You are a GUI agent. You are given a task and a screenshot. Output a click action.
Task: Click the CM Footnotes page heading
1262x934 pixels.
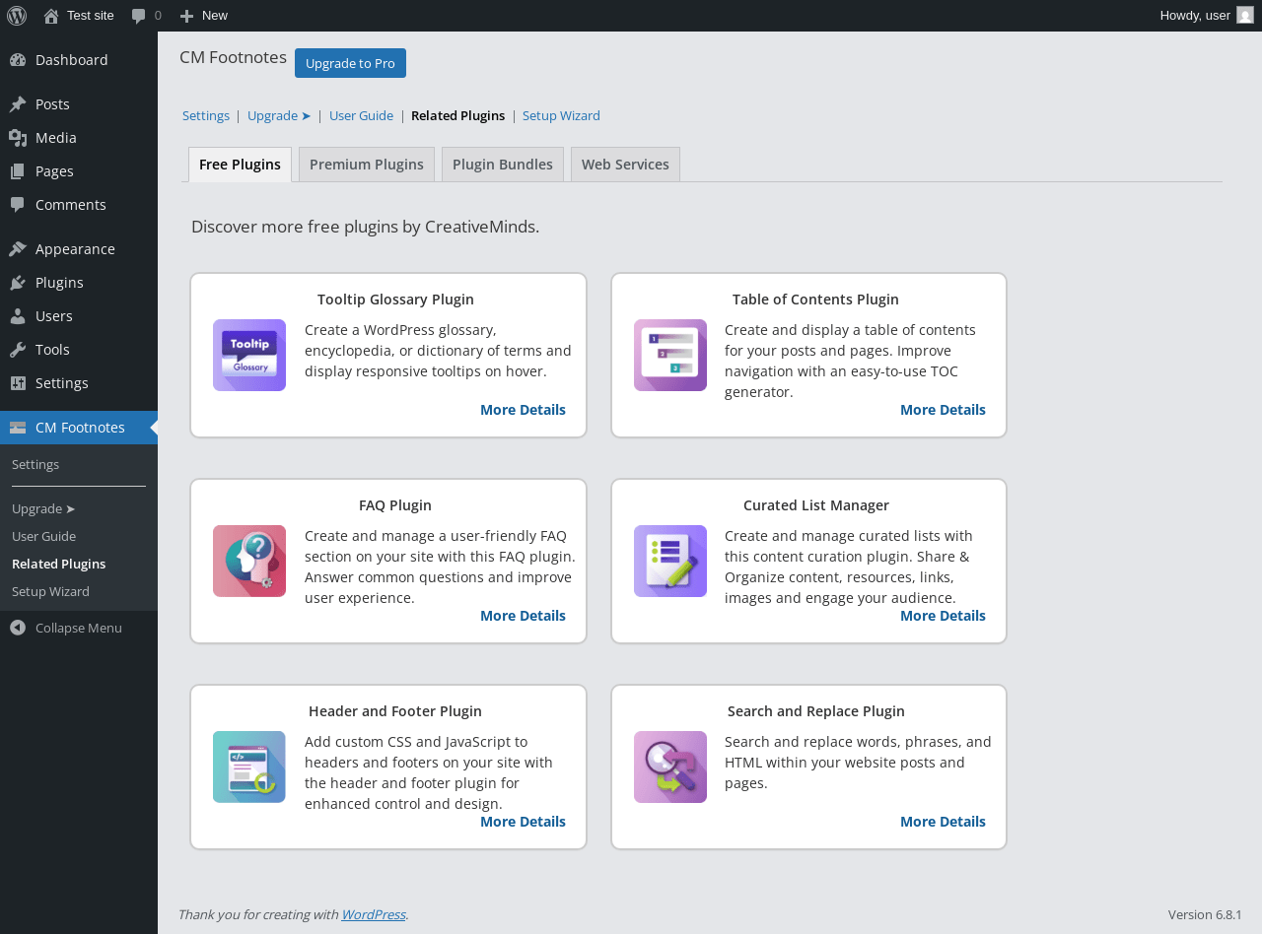point(233,57)
